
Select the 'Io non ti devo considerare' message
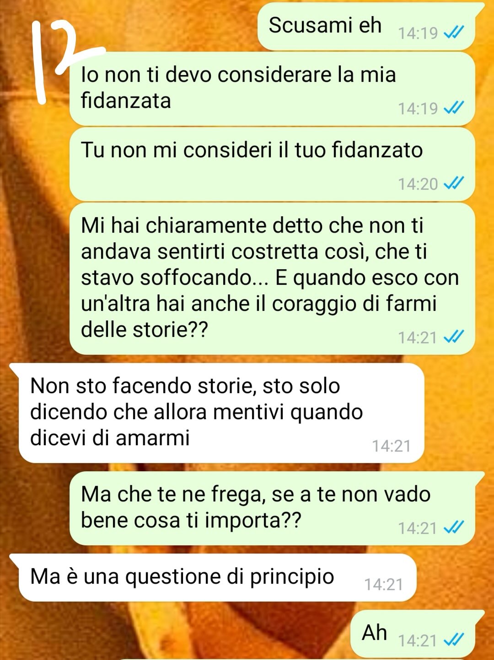point(272,89)
